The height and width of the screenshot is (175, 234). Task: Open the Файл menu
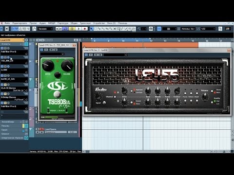pos(7,23)
